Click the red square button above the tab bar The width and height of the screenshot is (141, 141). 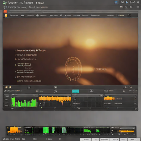pyautogui.click(x=5, y=12)
